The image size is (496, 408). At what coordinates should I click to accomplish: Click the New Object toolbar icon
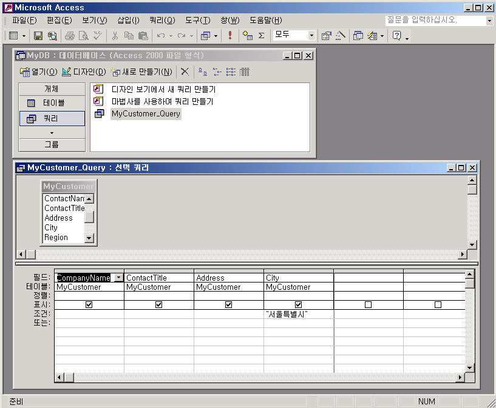click(x=372, y=36)
